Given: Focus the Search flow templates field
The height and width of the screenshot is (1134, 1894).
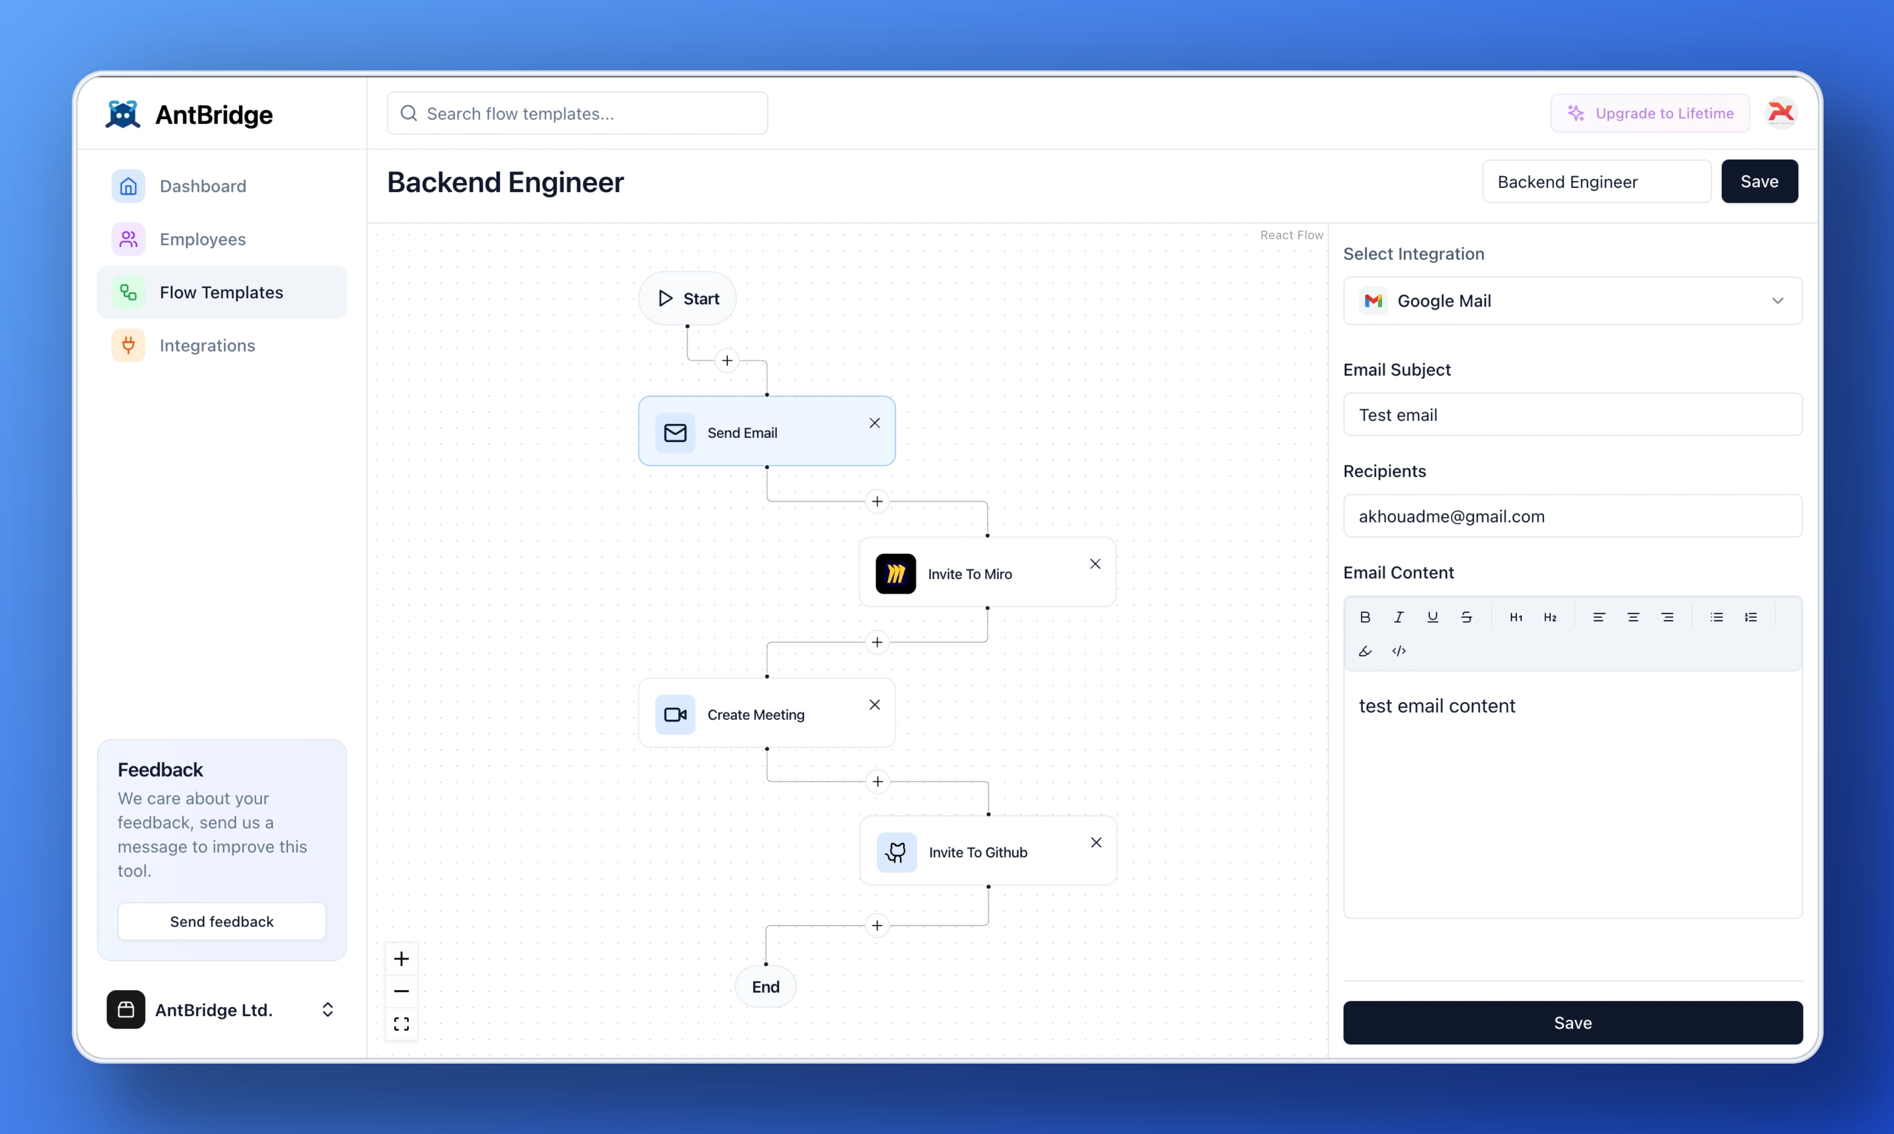Looking at the screenshot, I should coord(577,113).
